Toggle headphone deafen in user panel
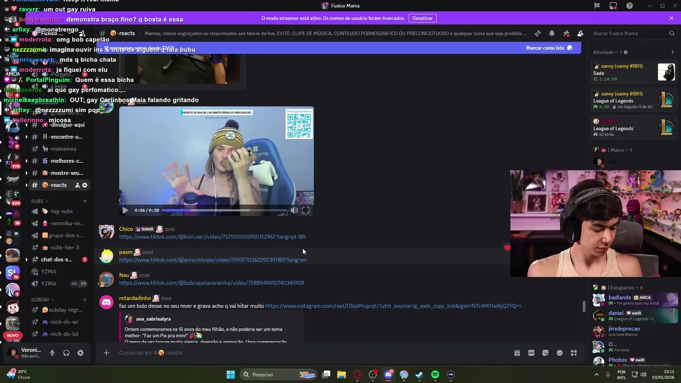Viewport: 681px width, 383px height. click(66, 353)
